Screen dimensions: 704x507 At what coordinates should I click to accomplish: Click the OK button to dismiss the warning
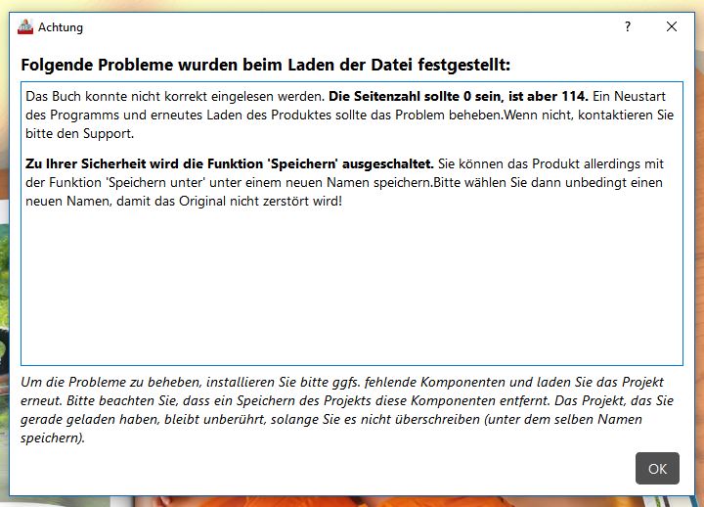657,469
